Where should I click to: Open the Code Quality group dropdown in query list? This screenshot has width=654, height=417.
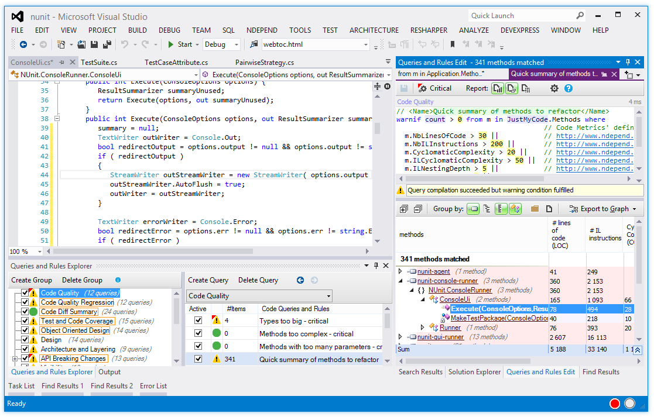pos(259,296)
